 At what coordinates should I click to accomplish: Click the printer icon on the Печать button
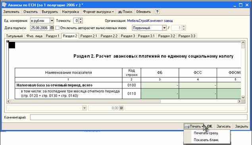(x=187, y=126)
